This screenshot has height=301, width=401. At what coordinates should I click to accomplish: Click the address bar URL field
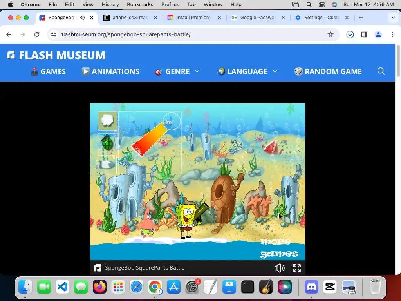193,34
